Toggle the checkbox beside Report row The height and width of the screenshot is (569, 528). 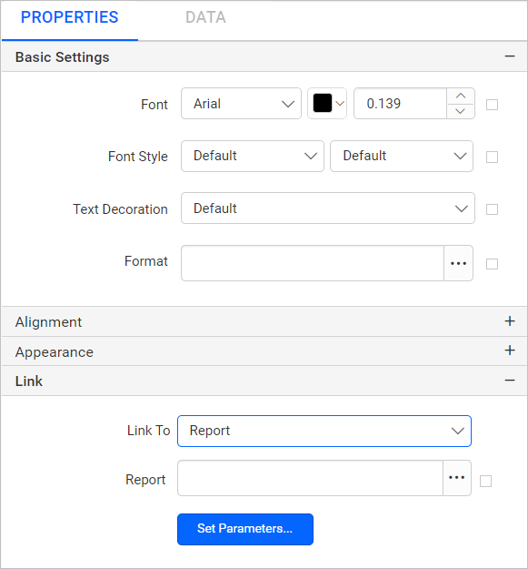point(485,482)
